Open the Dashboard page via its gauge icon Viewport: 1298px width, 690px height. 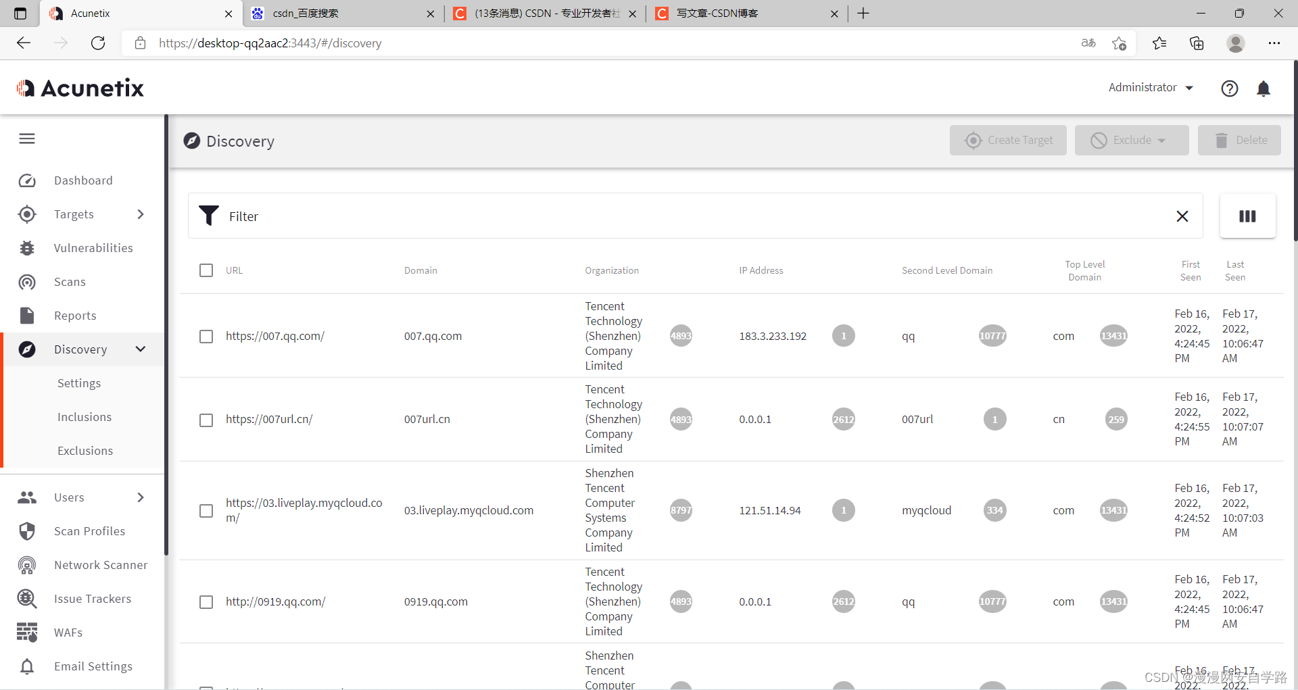pyautogui.click(x=27, y=180)
